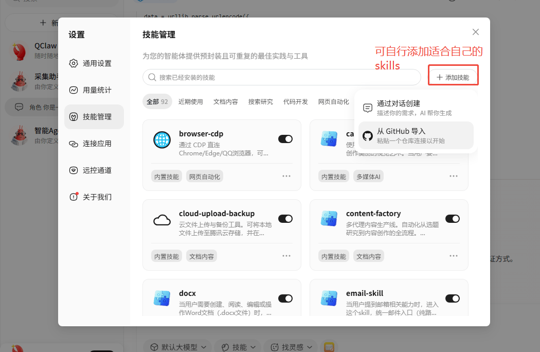Open more options on the 多媒体AI card
Screen dimensions: 540x352
[x=453, y=176]
